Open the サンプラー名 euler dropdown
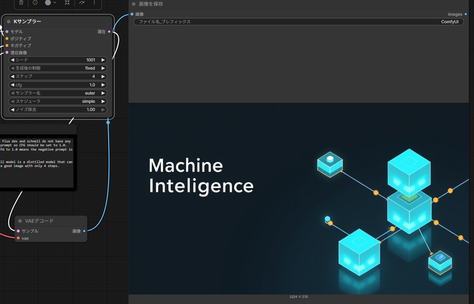Screen dimensions: 474x304 tap(58, 93)
